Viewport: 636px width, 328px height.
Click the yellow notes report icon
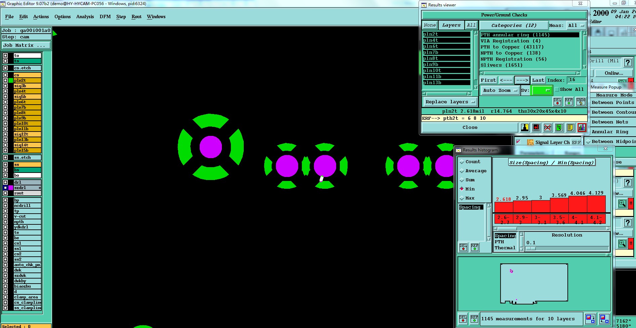pyautogui.click(x=570, y=127)
